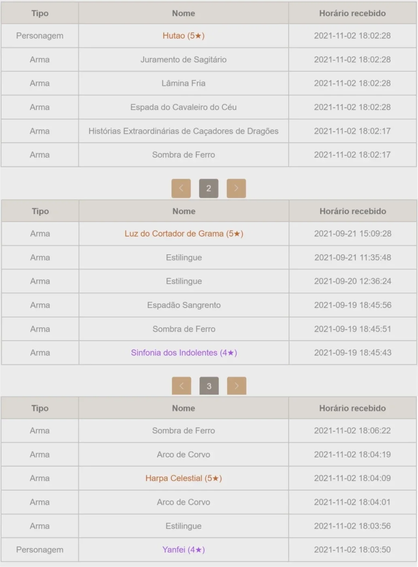The width and height of the screenshot is (418, 567).
Task: Click Horário recebido header in top table
Action: tap(352, 13)
